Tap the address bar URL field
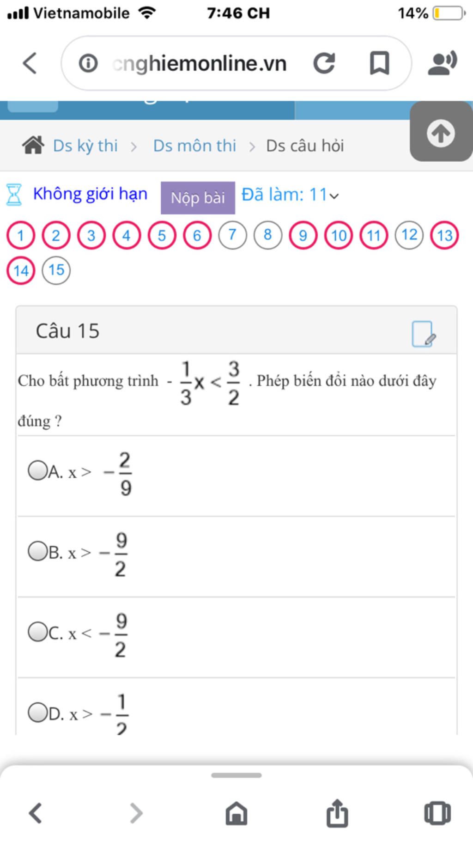The height and width of the screenshot is (841, 473). pyautogui.click(x=199, y=63)
